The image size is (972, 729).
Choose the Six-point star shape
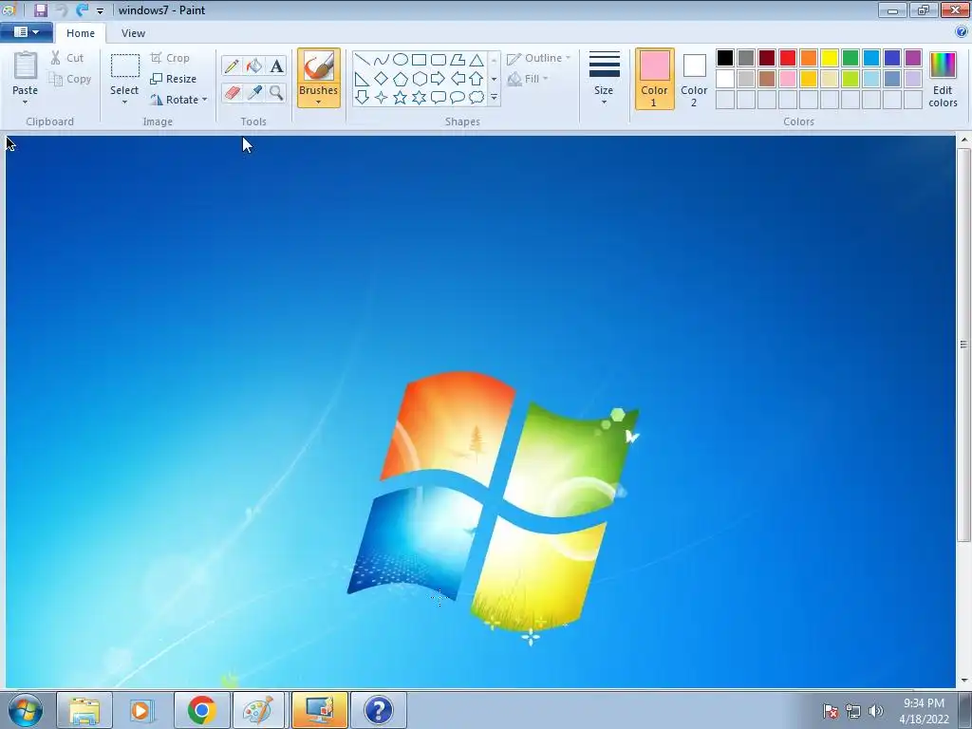point(419,98)
